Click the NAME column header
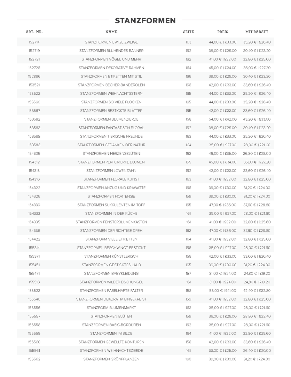This screenshot has width=291, height=377. (x=112, y=32)
